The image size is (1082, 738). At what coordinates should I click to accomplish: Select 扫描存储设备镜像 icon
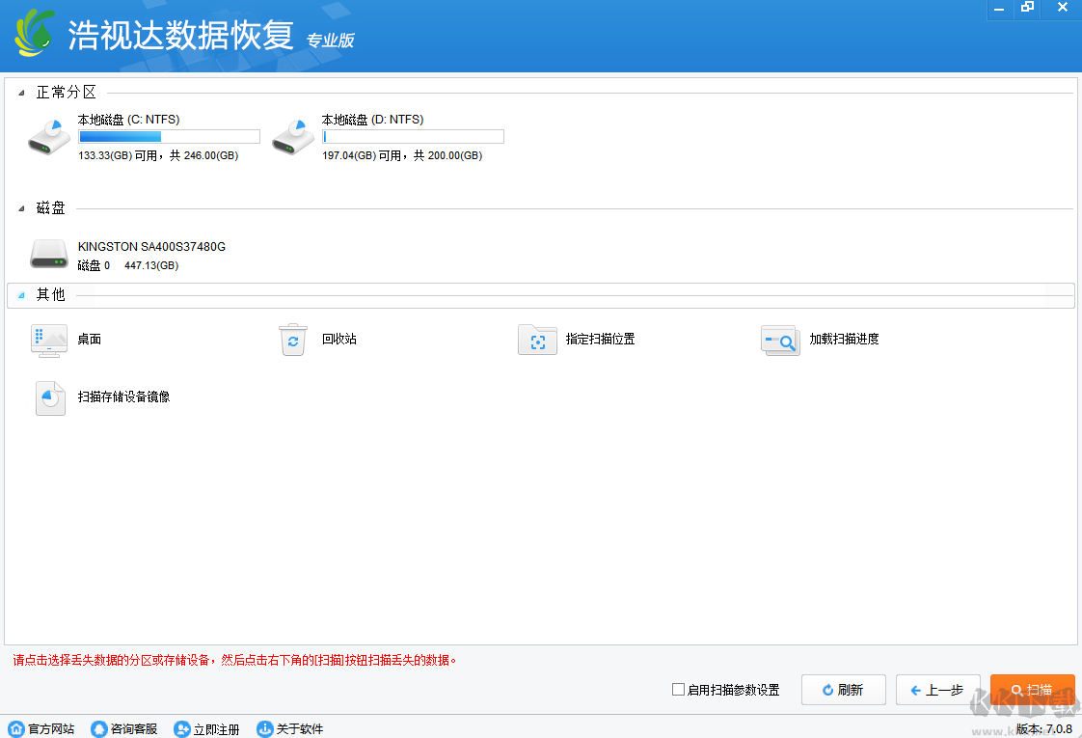pyautogui.click(x=49, y=397)
